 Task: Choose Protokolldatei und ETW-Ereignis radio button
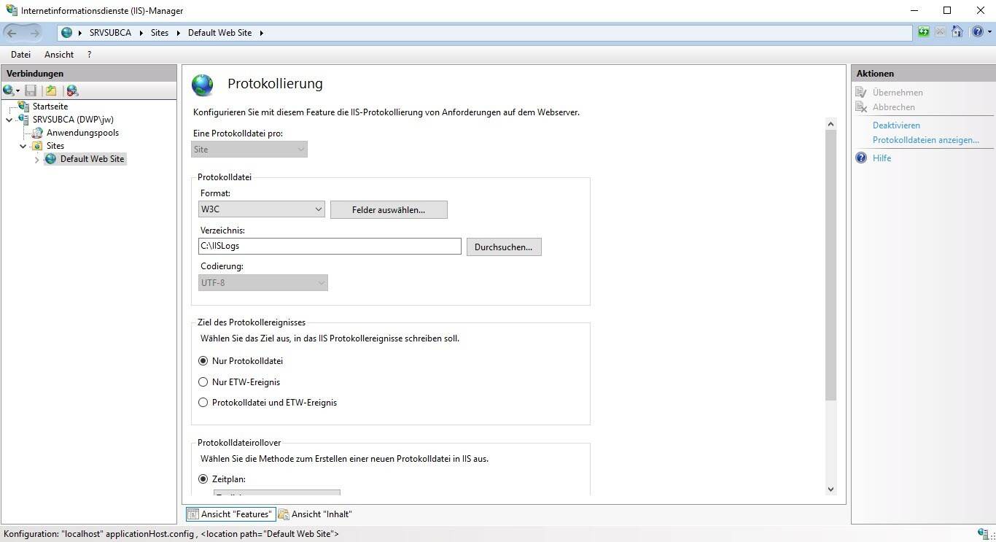pos(203,403)
